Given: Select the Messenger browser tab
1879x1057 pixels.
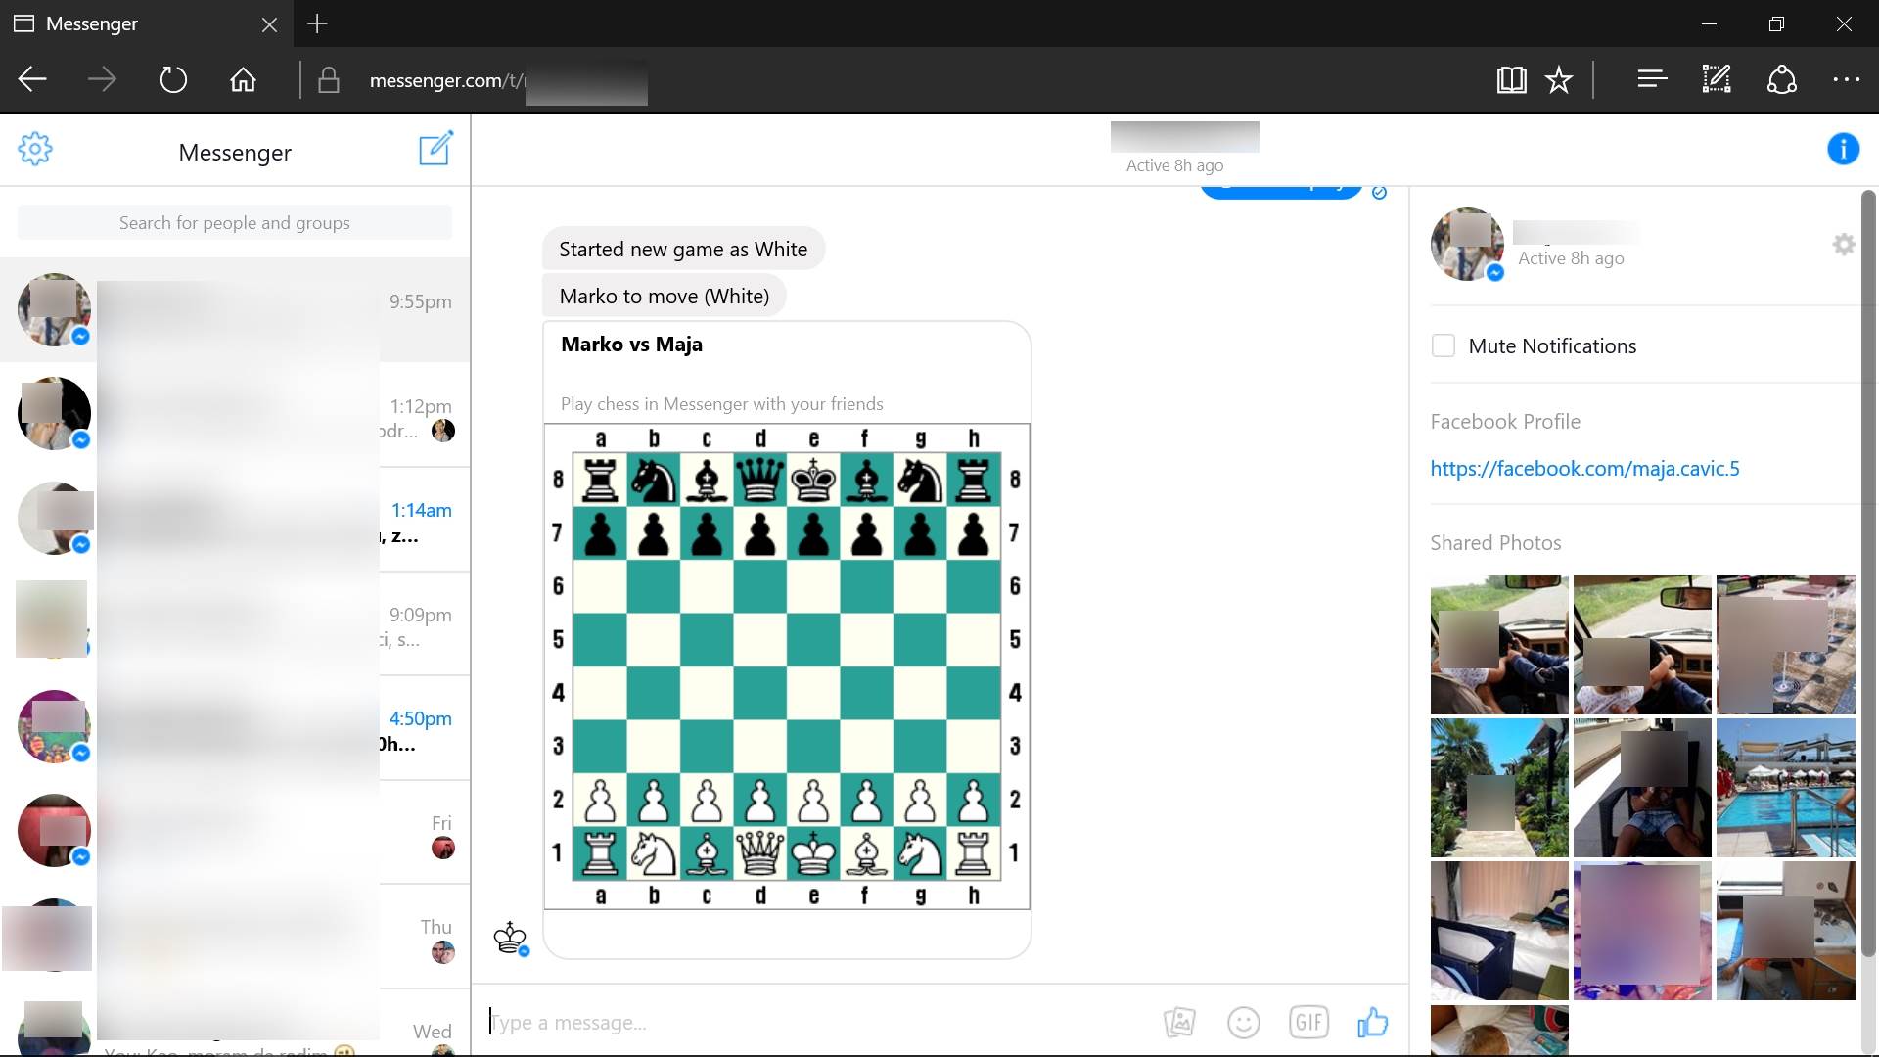Looking at the screenshot, I should [92, 23].
